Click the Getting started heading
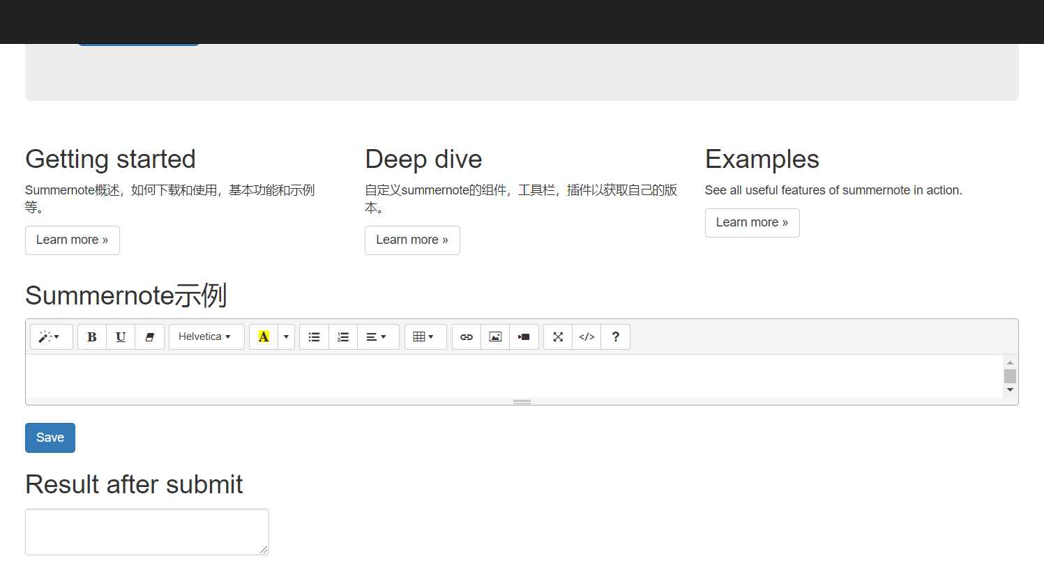 pos(110,160)
